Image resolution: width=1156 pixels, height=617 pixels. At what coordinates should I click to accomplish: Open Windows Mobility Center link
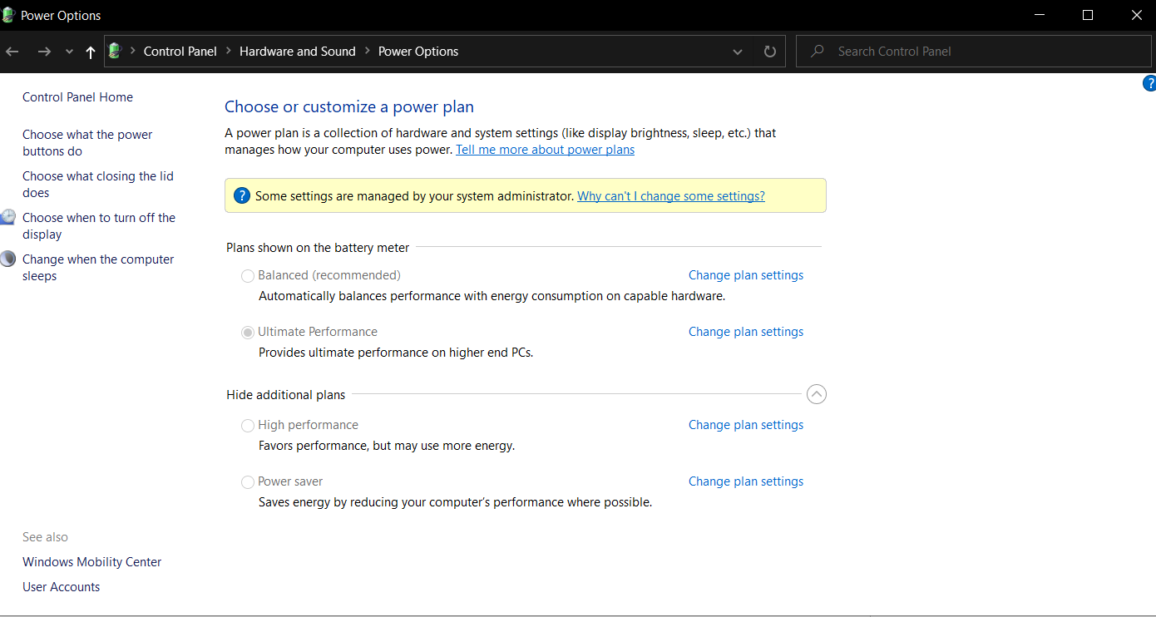click(x=91, y=562)
